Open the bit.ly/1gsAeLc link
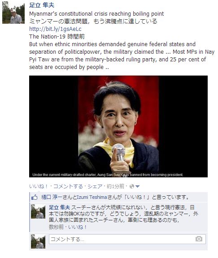 pyautogui.click(x=55, y=29)
